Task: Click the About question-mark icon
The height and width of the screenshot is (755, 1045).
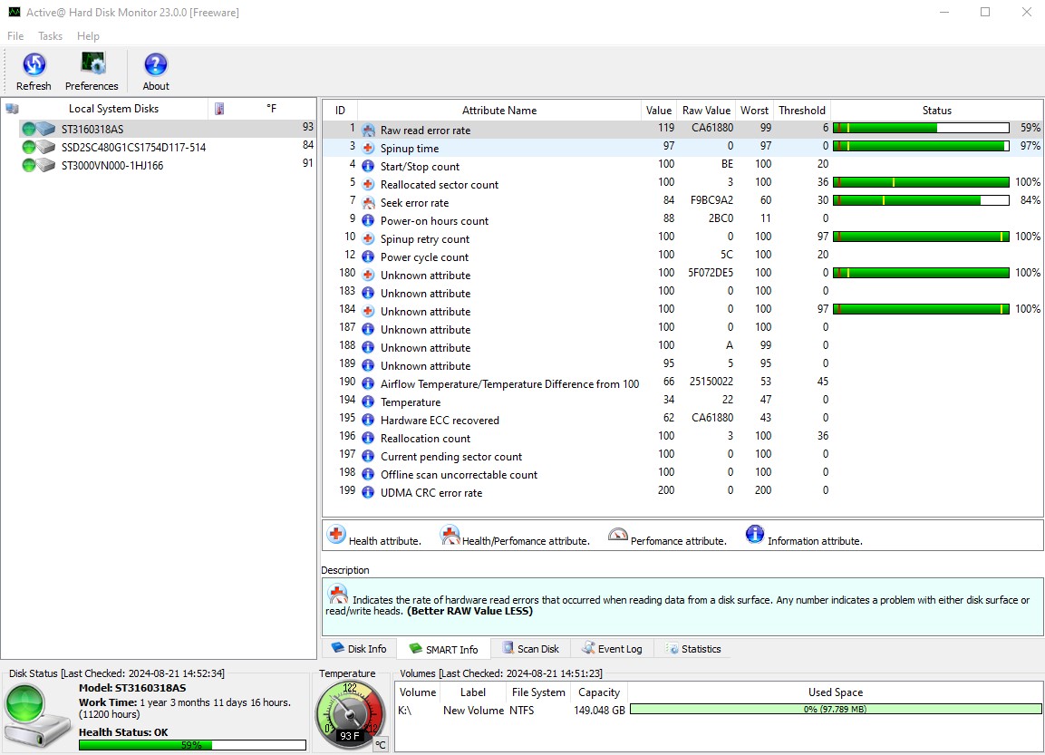Action: pos(156,64)
